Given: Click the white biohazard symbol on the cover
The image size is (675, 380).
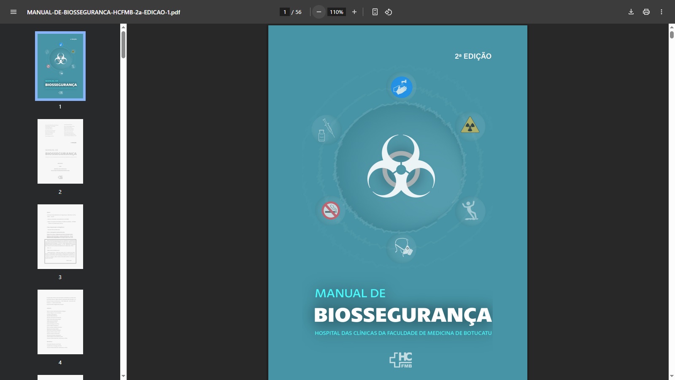Looking at the screenshot, I should click(x=401, y=167).
